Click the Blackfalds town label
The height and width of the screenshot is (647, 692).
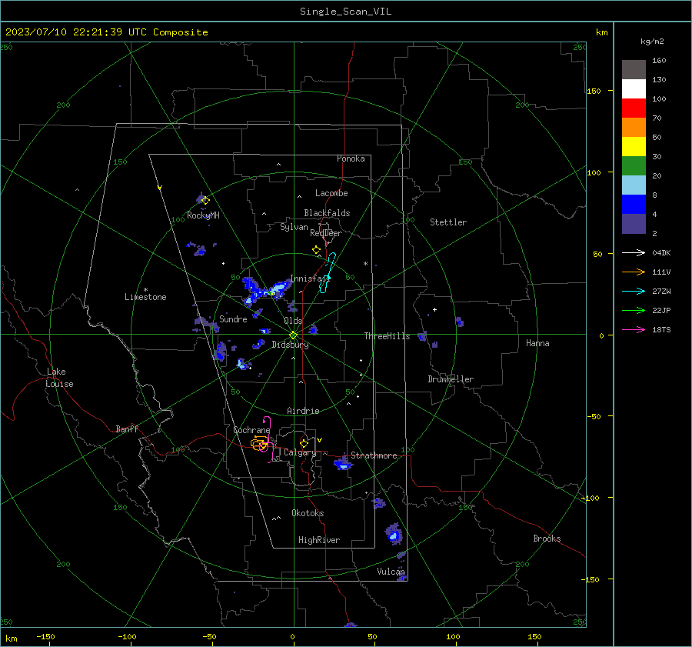327,213
